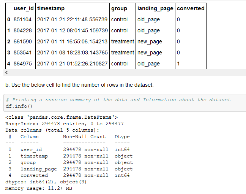Click the converted int64 info row
The width and height of the screenshot is (246, 194).
coord(69,175)
